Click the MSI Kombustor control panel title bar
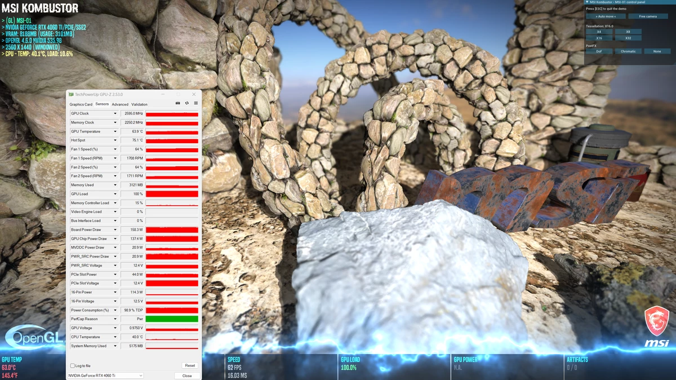The height and width of the screenshot is (380, 676). 630,2
